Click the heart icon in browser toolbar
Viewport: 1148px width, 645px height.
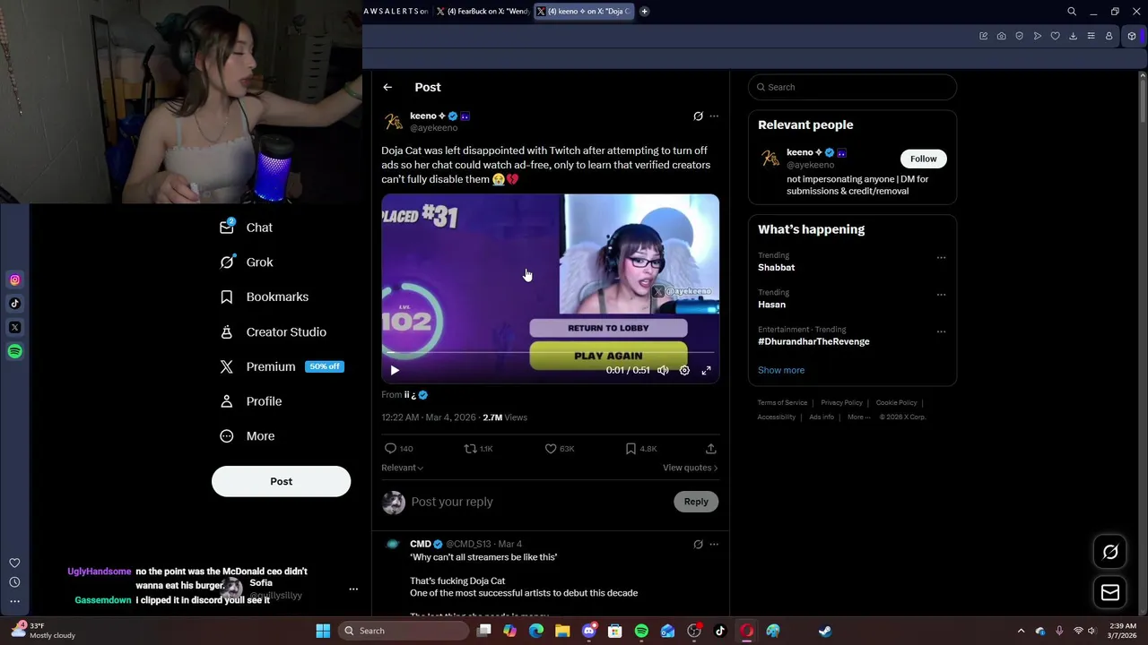(x=1055, y=36)
